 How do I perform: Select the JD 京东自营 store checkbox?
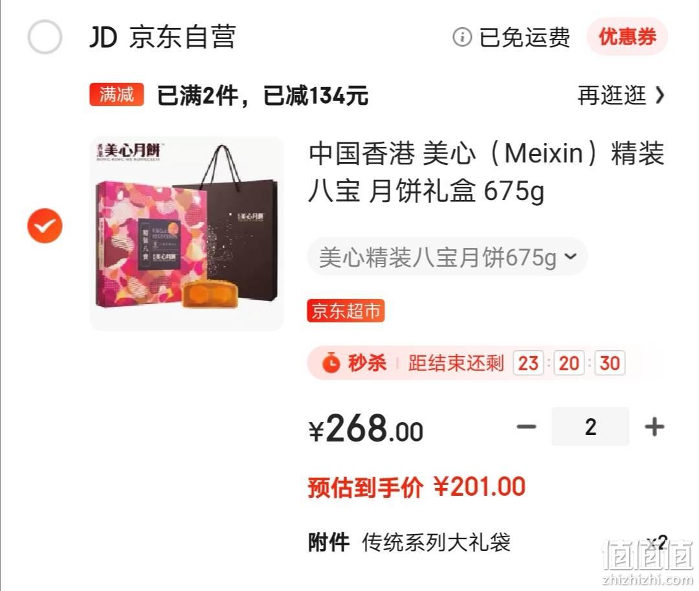click(45, 37)
